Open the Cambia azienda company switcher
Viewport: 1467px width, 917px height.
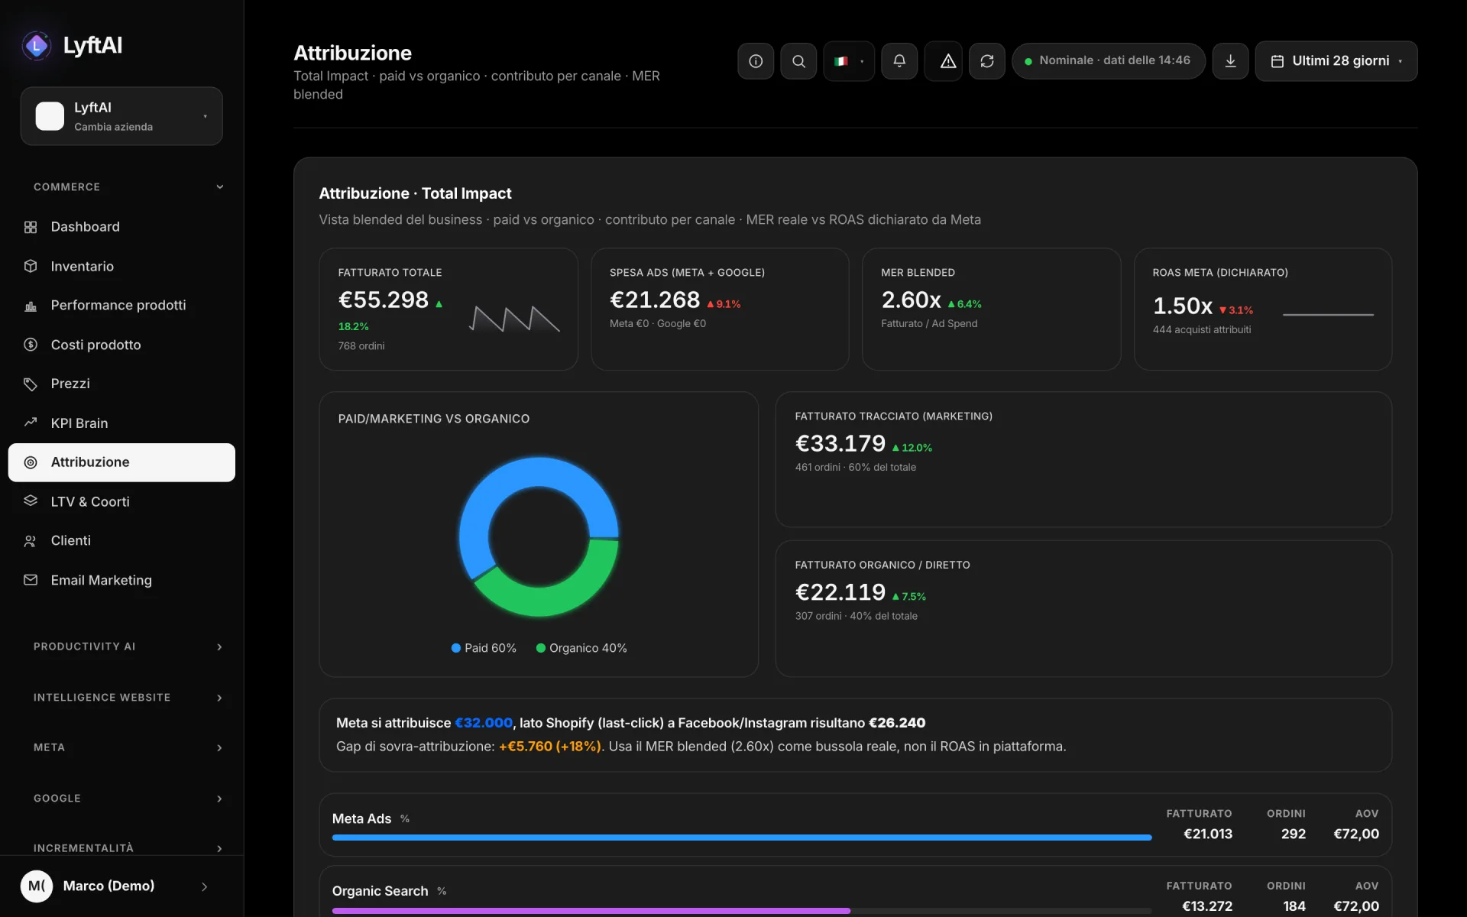point(121,116)
